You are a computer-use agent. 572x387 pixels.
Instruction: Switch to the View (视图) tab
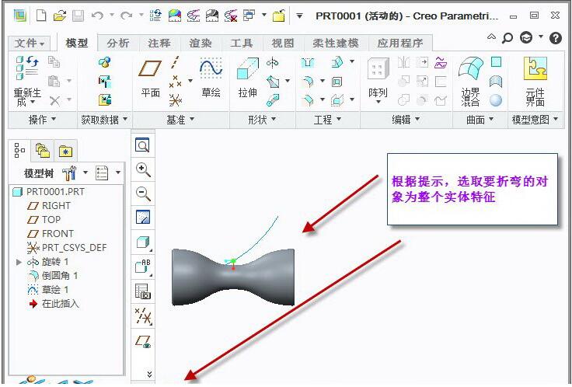click(x=283, y=43)
